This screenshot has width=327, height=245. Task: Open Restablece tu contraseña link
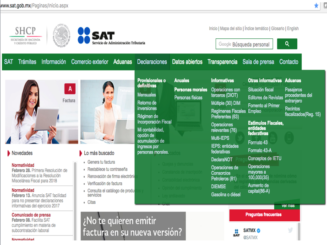(x=108, y=169)
